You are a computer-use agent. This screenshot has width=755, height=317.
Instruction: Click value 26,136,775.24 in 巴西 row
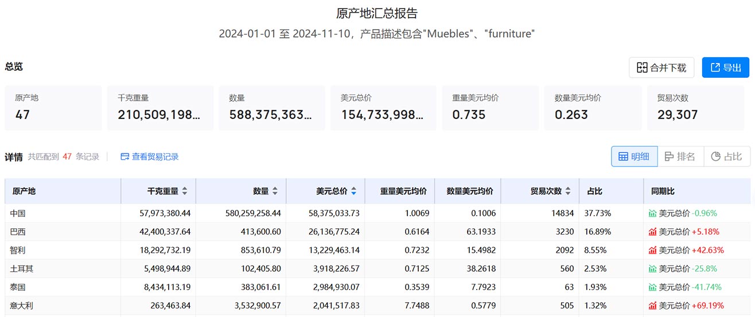[x=334, y=232]
